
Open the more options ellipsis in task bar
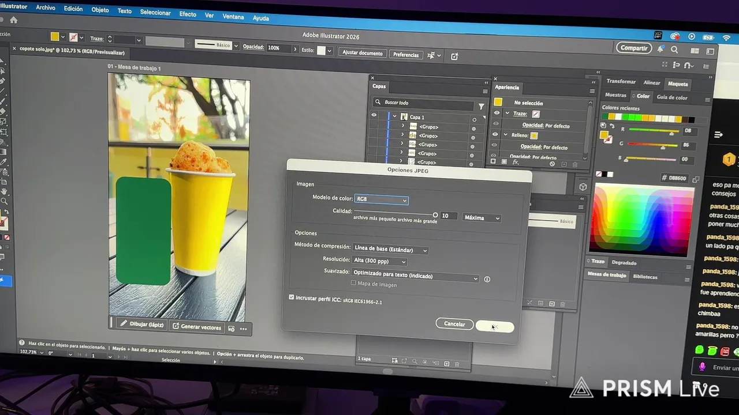[243, 329]
